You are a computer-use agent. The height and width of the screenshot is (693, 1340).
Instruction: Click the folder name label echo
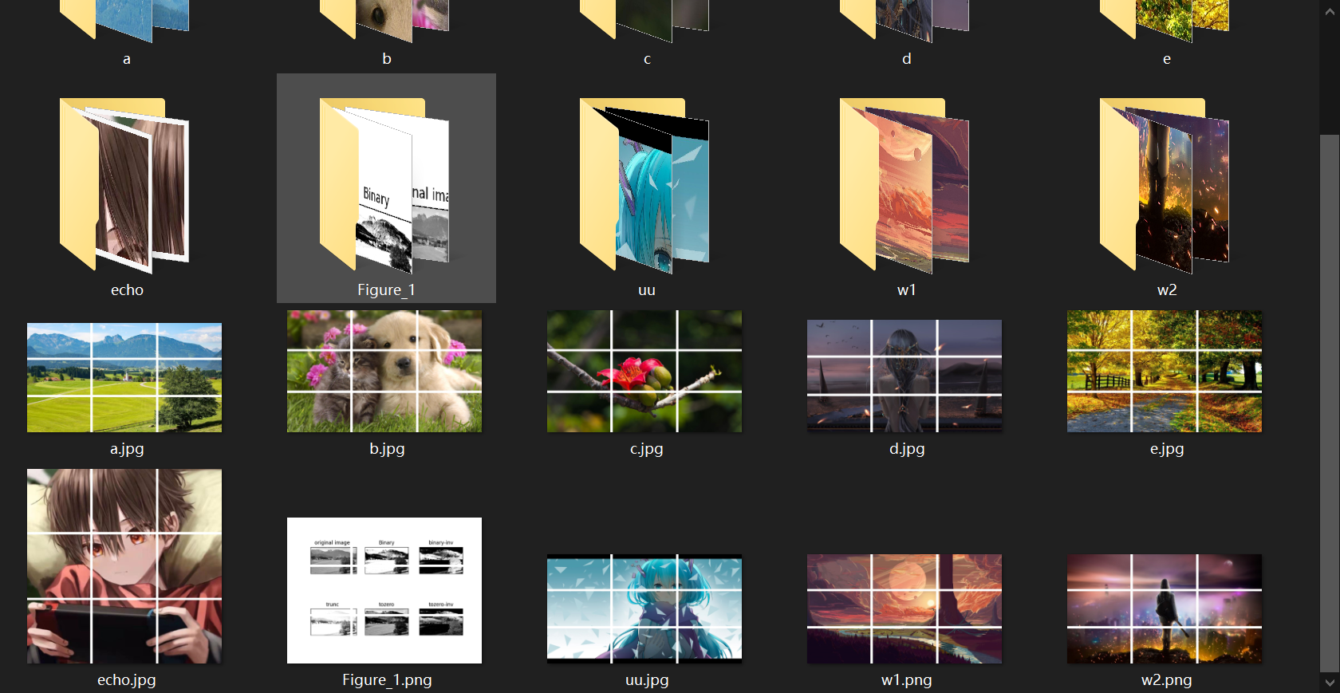tap(127, 290)
